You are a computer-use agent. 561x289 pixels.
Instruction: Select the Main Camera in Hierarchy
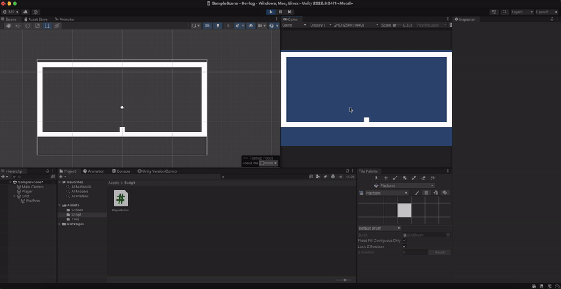(32, 187)
